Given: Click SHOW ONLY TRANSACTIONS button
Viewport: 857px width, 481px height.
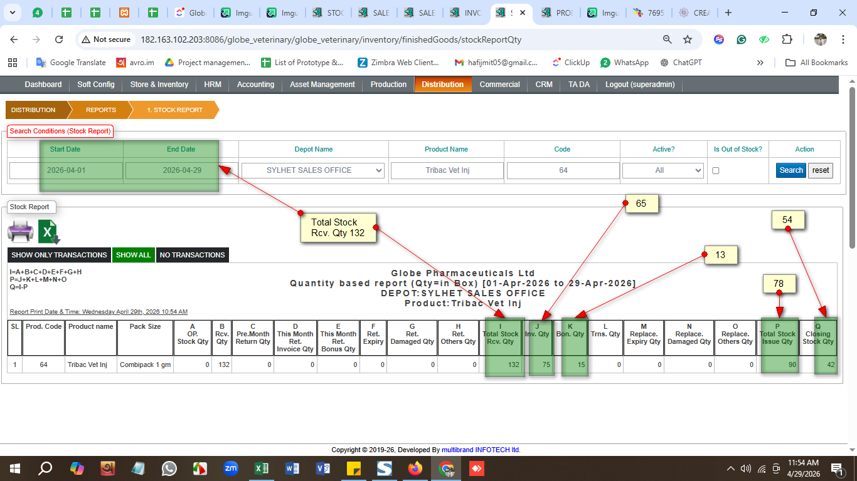Looking at the screenshot, I should (59, 255).
